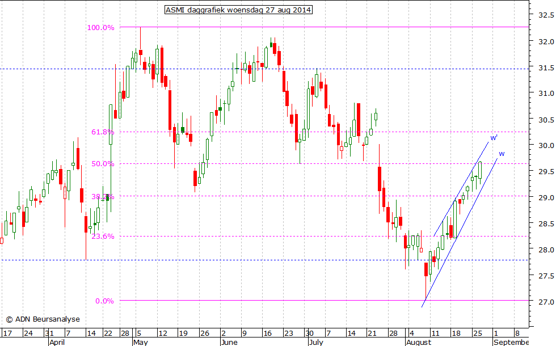Select the "June" month label
The height and width of the screenshot is (346, 556).
click(x=229, y=342)
